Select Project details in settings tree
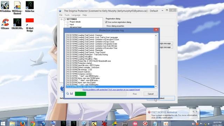Image resolution: width=224 pixels, height=126 pixels. click(x=75, y=22)
